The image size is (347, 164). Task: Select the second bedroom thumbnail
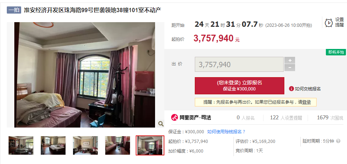point(53,145)
